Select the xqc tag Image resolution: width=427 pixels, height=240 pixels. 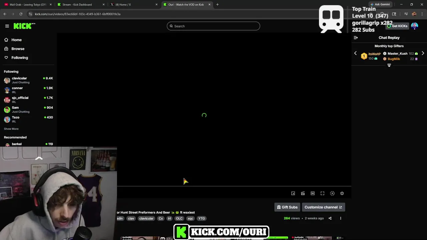[190, 218]
